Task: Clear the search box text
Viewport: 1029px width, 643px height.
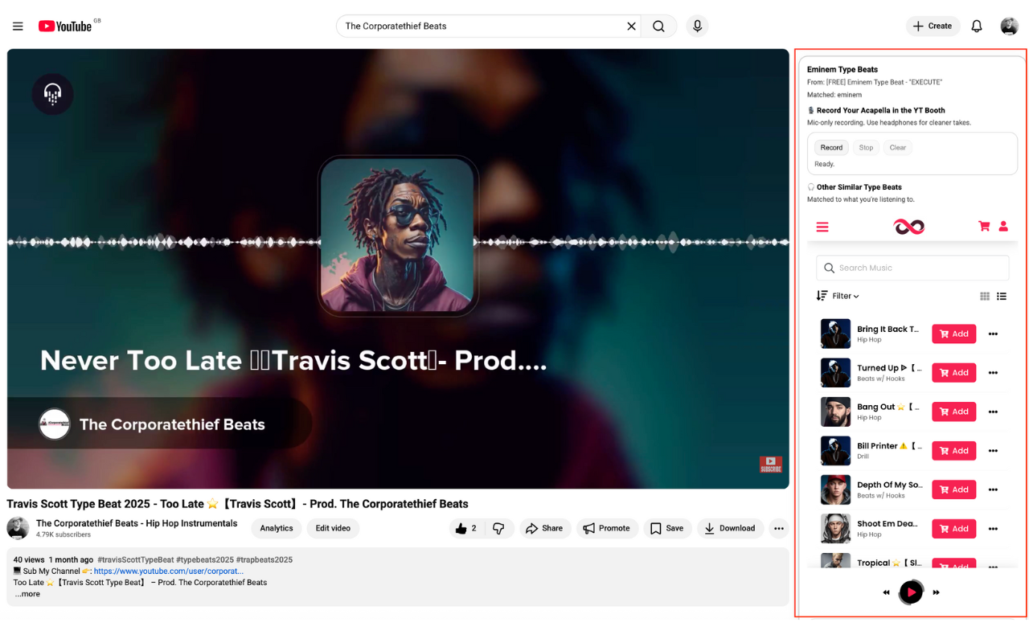Action: click(x=631, y=27)
